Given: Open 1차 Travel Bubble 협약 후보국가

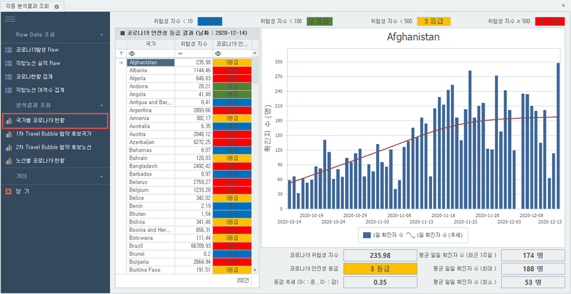Looking at the screenshot, I should pos(55,134).
